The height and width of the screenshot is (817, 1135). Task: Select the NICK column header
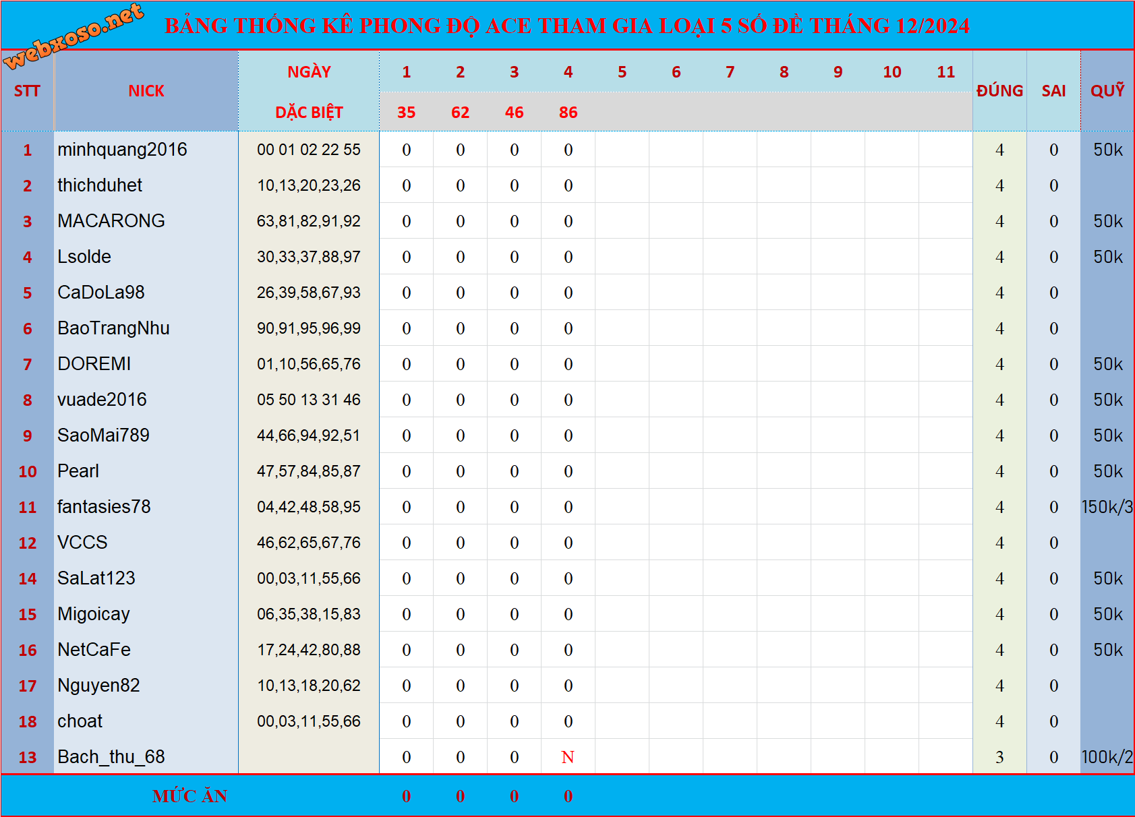146,91
